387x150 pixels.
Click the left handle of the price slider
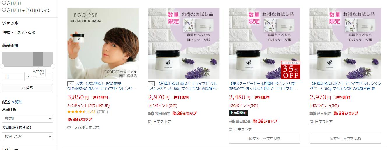[2, 66]
